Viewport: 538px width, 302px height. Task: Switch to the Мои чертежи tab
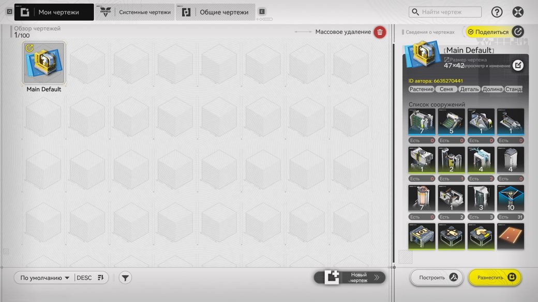pyautogui.click(x=54, y=12)
